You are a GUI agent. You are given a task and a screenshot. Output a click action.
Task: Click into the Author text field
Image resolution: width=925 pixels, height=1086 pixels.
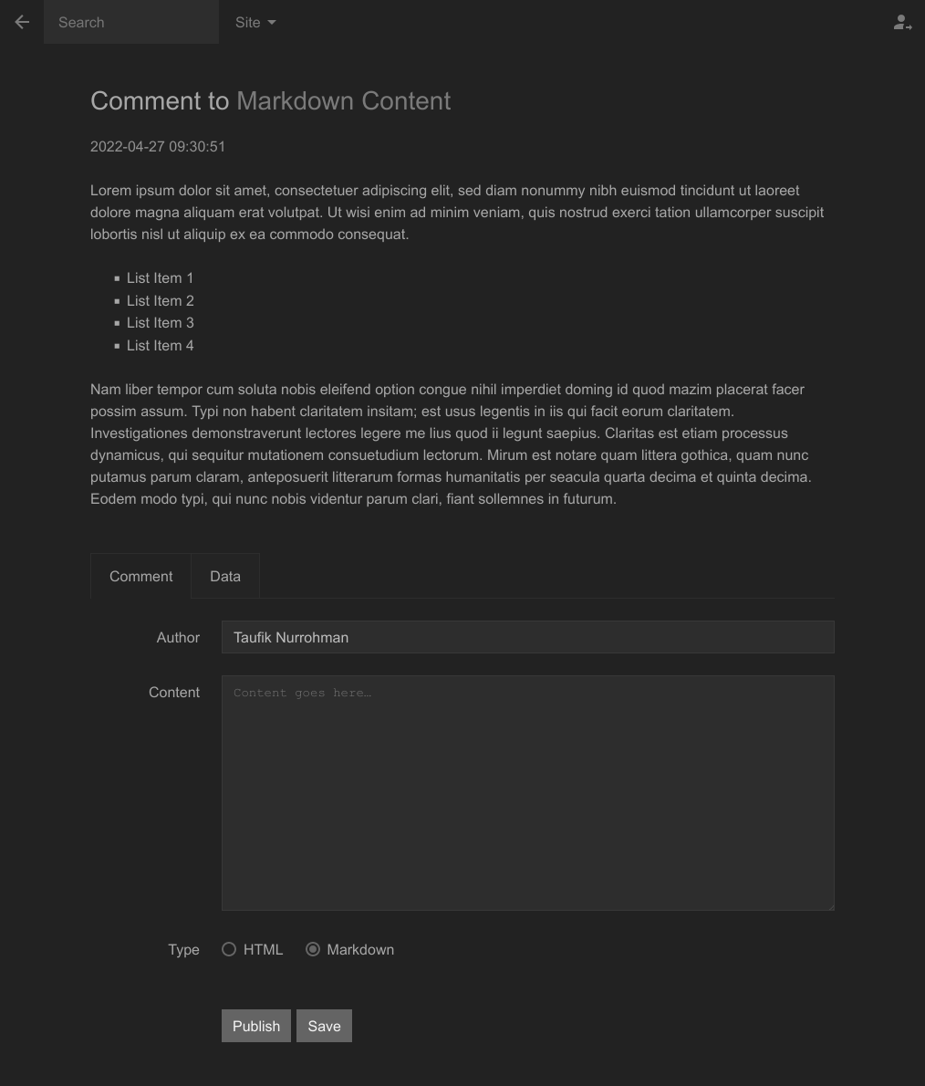(527, 637)
